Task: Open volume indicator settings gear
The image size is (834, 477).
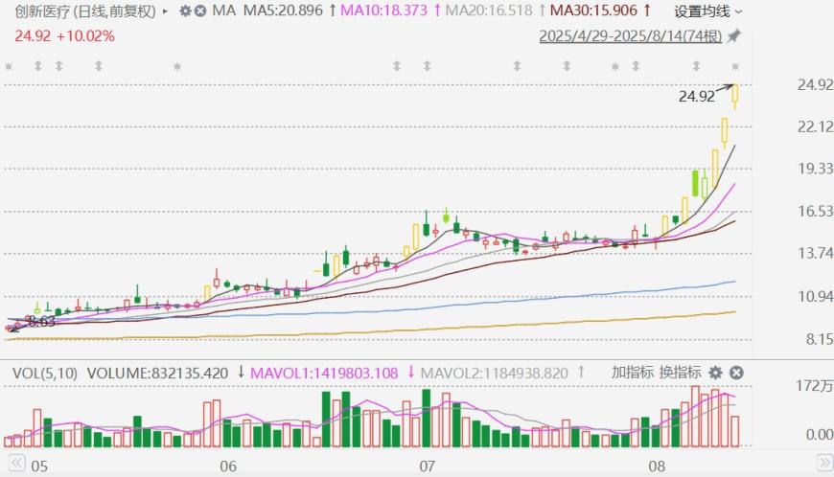Action: point(715,372)
